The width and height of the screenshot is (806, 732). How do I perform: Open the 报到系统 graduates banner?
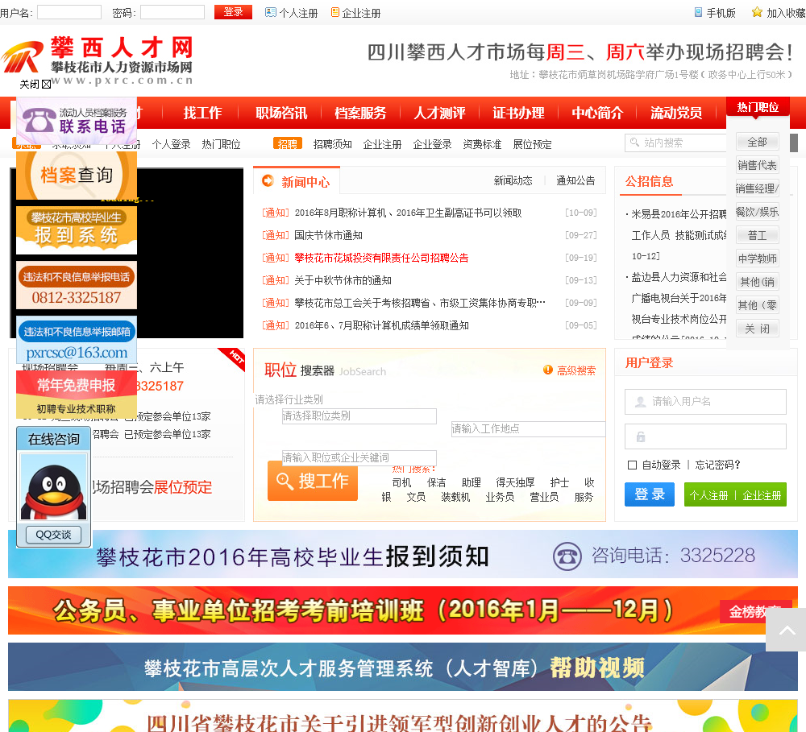77,230
